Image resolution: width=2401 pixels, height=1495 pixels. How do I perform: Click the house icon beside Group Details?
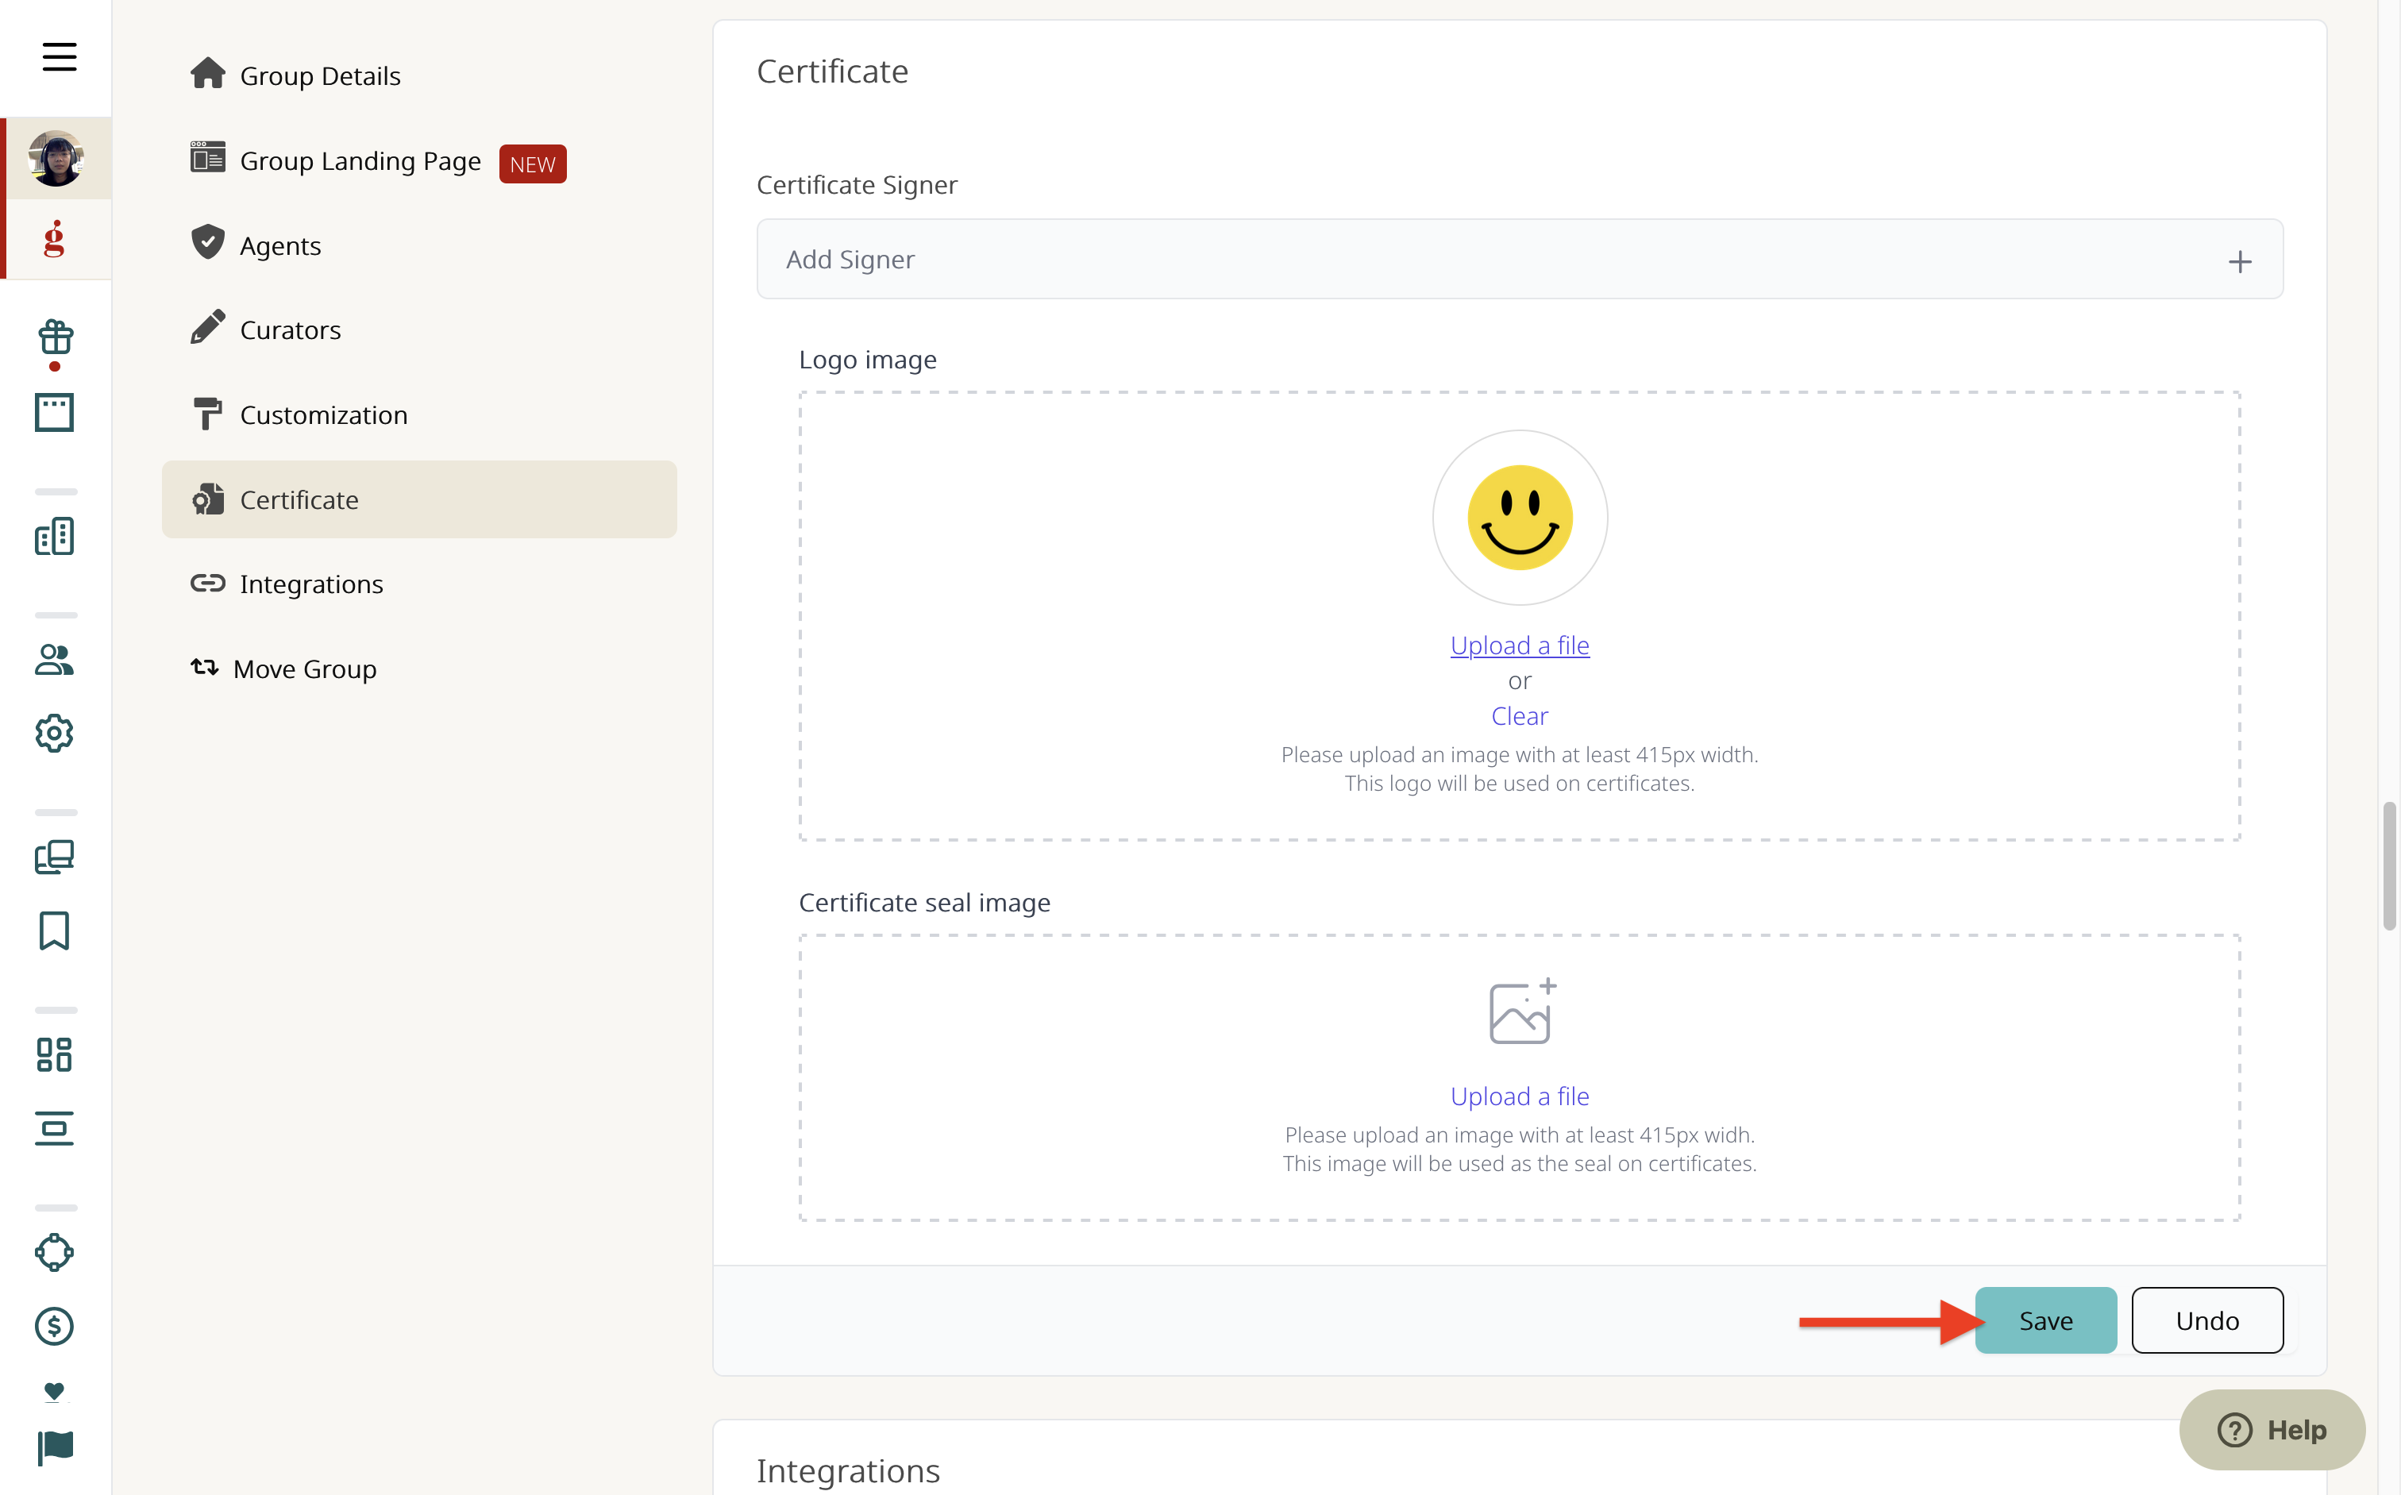click(208, 73)
